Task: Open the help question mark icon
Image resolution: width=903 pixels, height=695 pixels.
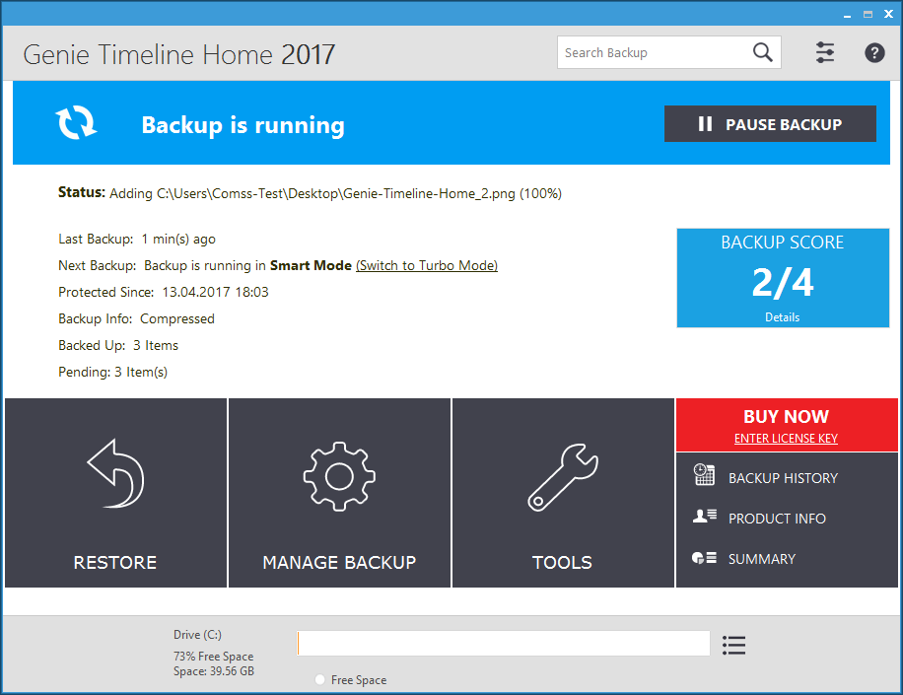Action: (874, 53)
